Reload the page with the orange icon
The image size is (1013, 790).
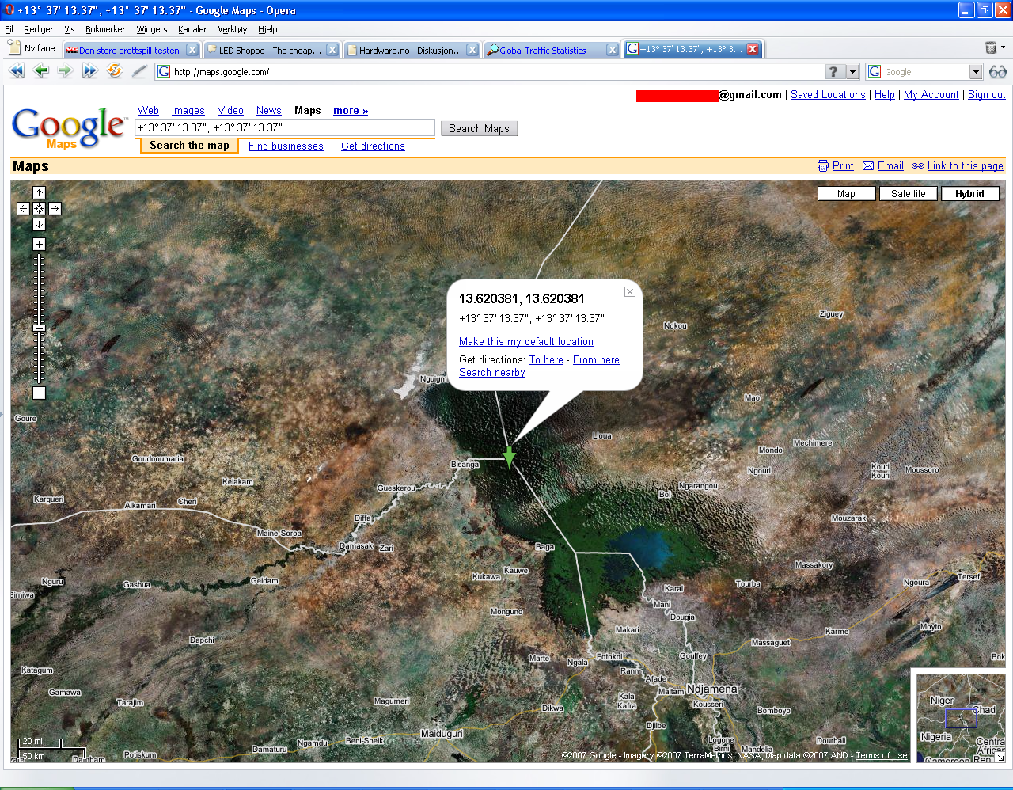(x=115, y=71)
